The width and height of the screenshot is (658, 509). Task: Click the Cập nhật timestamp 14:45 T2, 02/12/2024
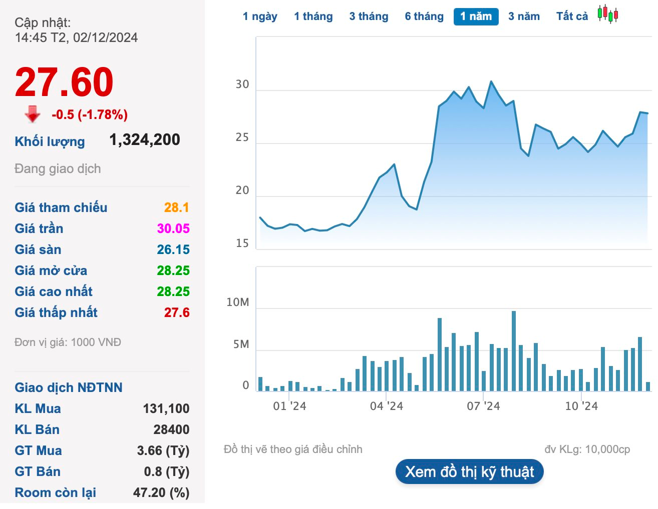coord(76,37)
